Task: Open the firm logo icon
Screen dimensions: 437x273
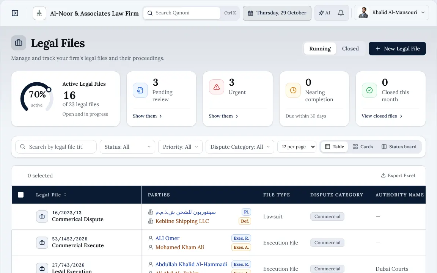Action: (x=39, y=13)
